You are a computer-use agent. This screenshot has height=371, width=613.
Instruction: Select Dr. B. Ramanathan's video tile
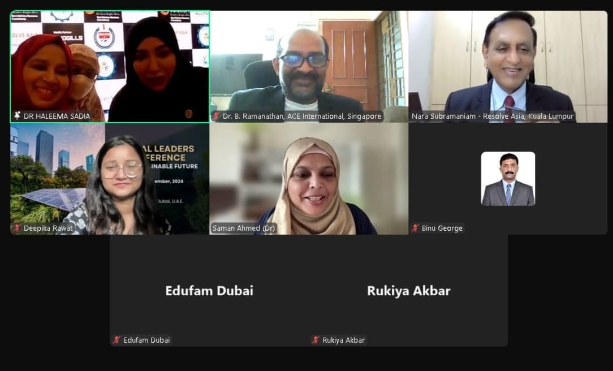click(309, 67)
